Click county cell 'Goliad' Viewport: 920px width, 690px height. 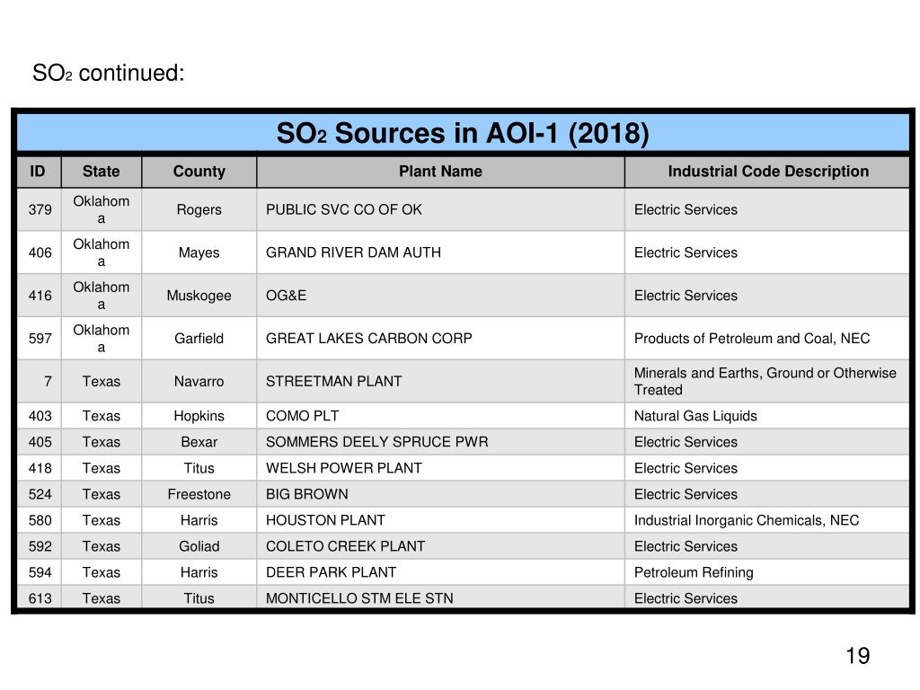(199, 546)
